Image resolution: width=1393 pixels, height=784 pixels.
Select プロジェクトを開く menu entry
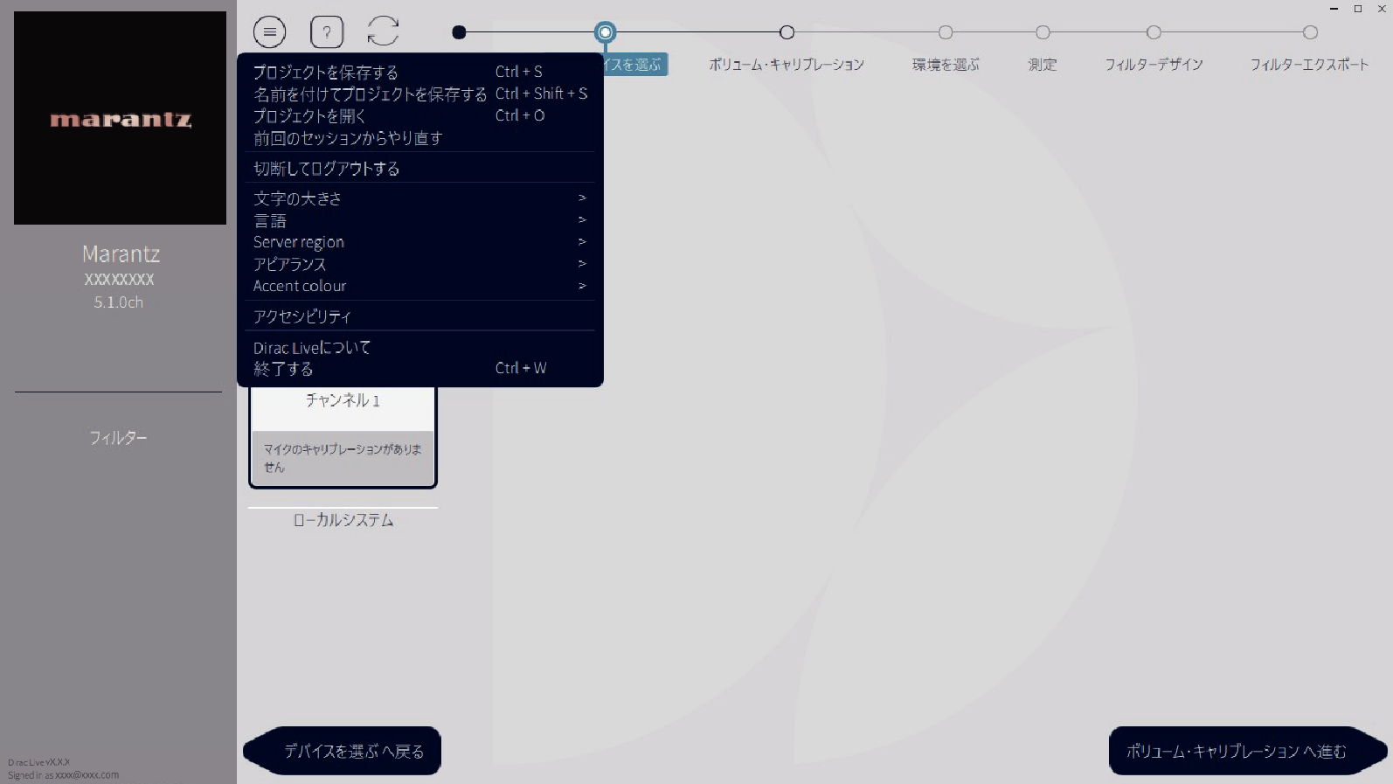pos(419,115)
